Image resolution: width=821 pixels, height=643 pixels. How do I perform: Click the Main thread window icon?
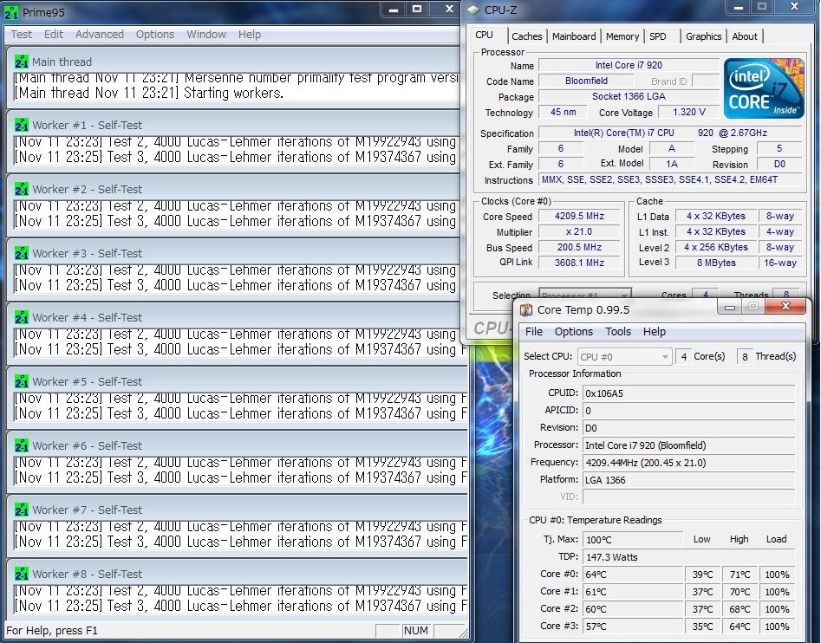(22, 62)
